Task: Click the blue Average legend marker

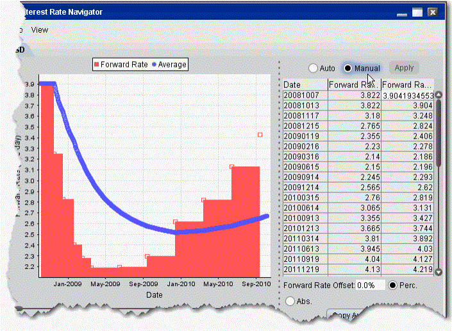Action: click(x=154, y=64)
